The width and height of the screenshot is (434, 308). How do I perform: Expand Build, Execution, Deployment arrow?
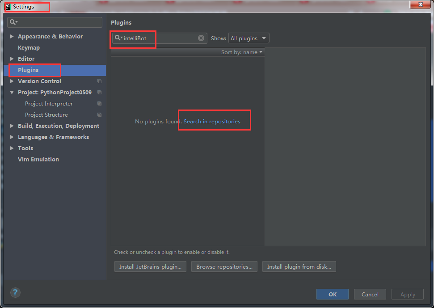tap(12, 126)
